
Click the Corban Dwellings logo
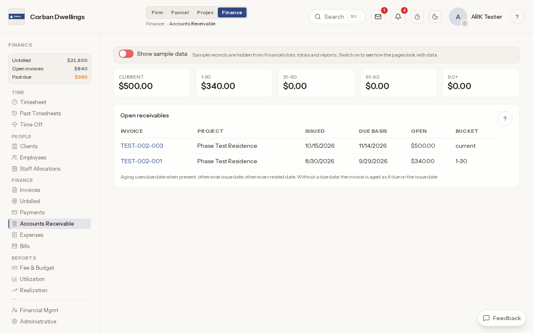click(17, 17)
